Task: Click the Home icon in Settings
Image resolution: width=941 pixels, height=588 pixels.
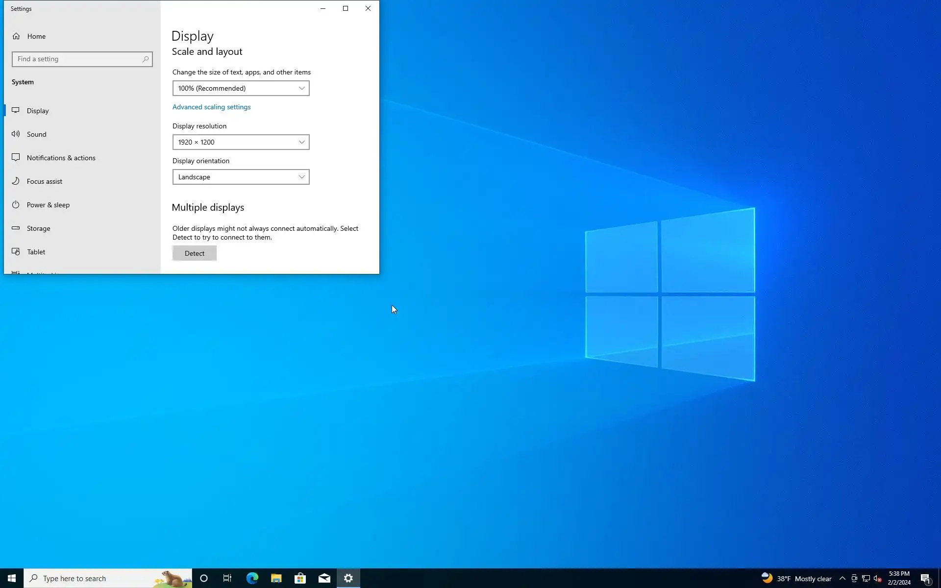Action: click(16, 36)
